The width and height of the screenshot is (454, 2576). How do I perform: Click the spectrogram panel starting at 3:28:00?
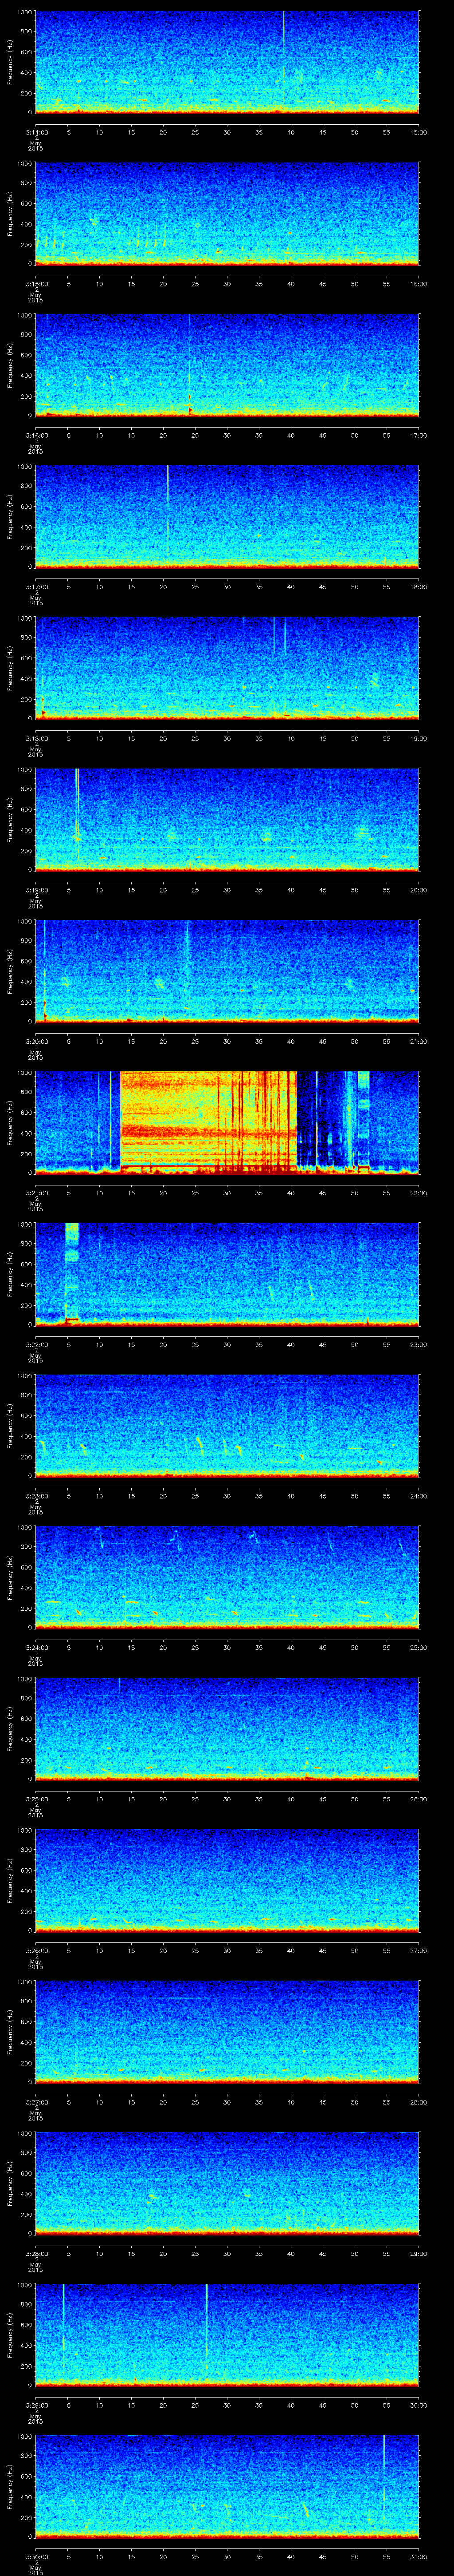(227, 2183)
